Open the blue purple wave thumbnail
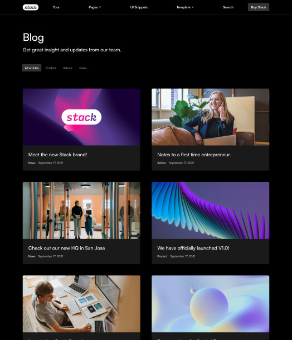Image resolution: width=292 pixels, height=340 pixels. tap(211, 210)
